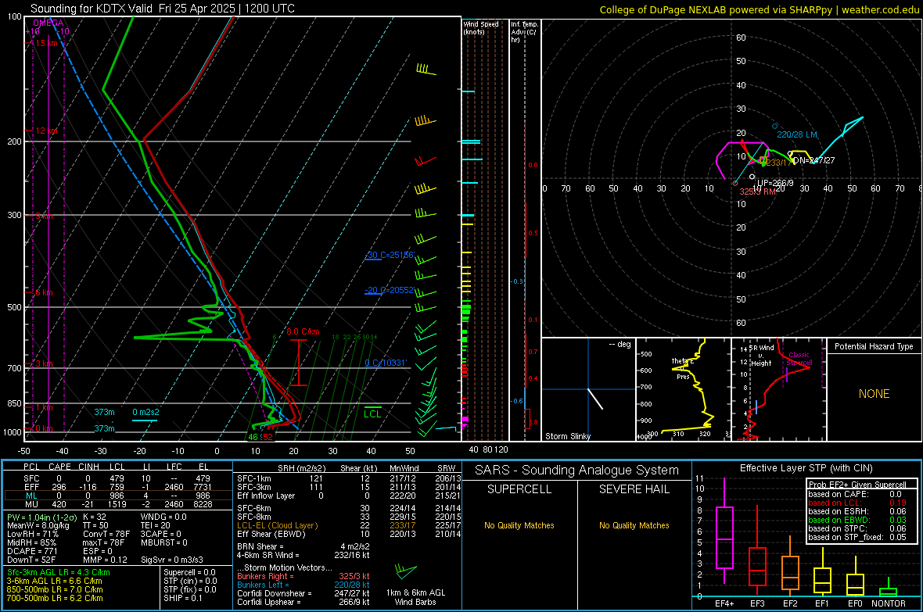Click the green 'based on EBWD' probability row
The height and width of the screenshot is (612, 923).
tap(857, 520)
